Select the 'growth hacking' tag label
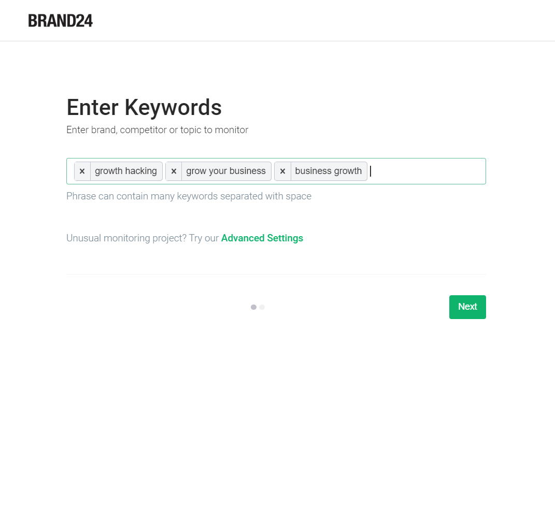The width and height of the screenshot is (555, 505). pyautogui.click(x=126, y=171)
